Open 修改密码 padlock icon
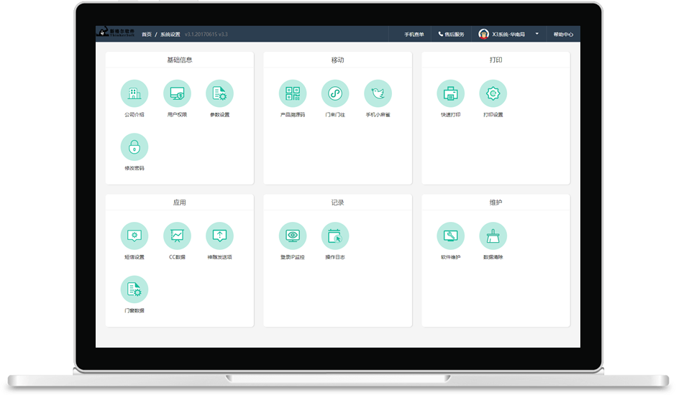This screenshot has width=676, height=395. click(x=134, y=147)
